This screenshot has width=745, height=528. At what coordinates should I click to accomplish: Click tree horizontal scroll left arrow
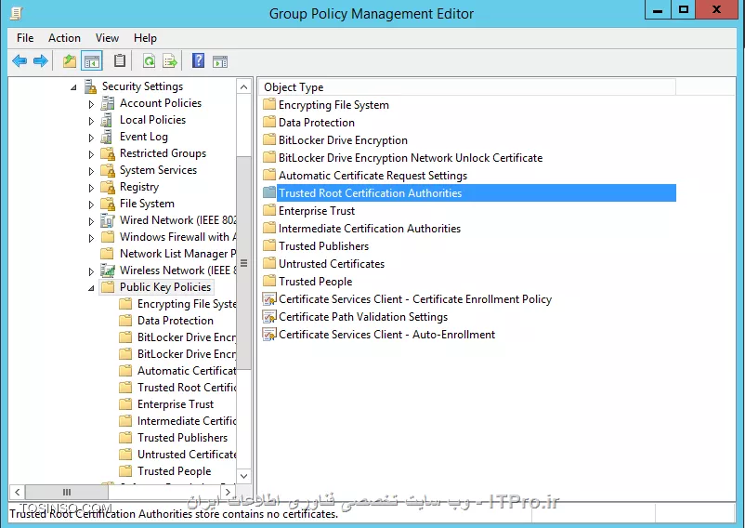tap(17, 492)
